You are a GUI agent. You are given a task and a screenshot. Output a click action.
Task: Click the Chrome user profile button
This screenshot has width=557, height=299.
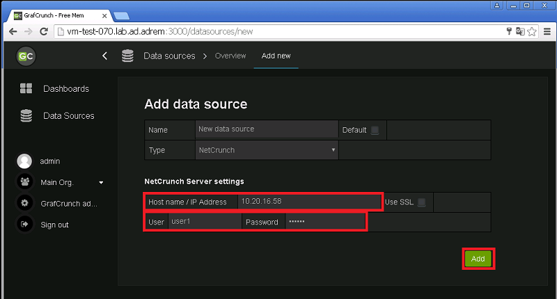pyautogui.click(x=497, y=6)
